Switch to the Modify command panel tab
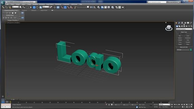Image resolution: width=194 pixels, height=109 pixels. pyautogui.click(x=179, y=23)
